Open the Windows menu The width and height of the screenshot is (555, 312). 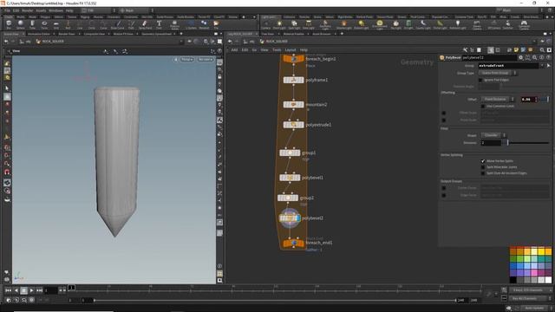pyautogui.click(x=55, y=10)
